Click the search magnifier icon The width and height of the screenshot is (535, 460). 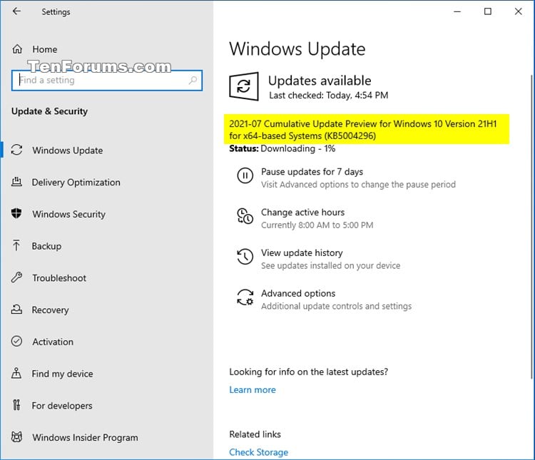point(193,80)
